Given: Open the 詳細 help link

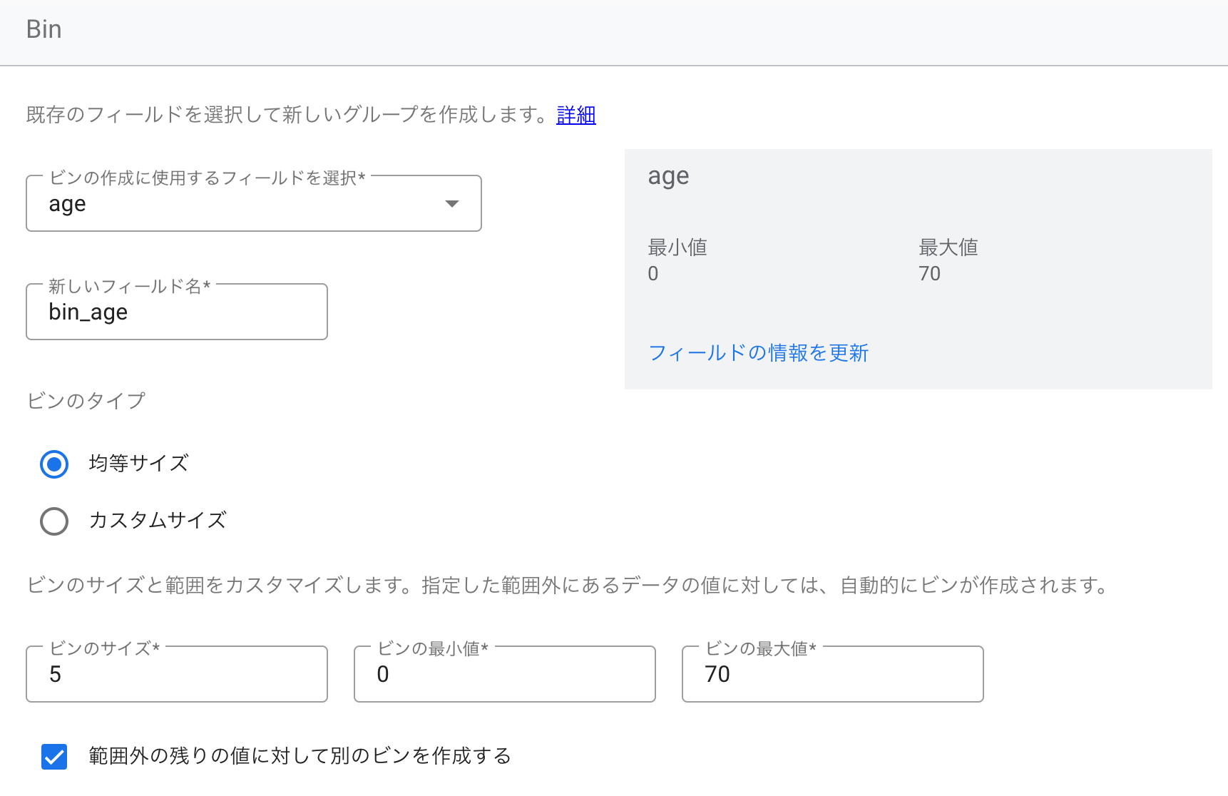Looking at the screenshot, I should (x=575, y=115).
